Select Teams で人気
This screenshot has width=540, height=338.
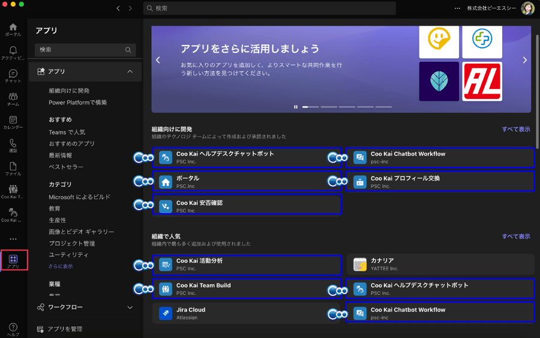[67, 132]
